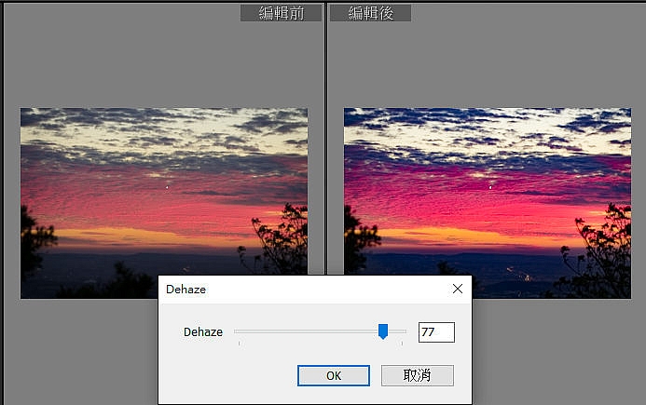
Task: Select the 編輯後 after label
Action: tap(370, 13)
